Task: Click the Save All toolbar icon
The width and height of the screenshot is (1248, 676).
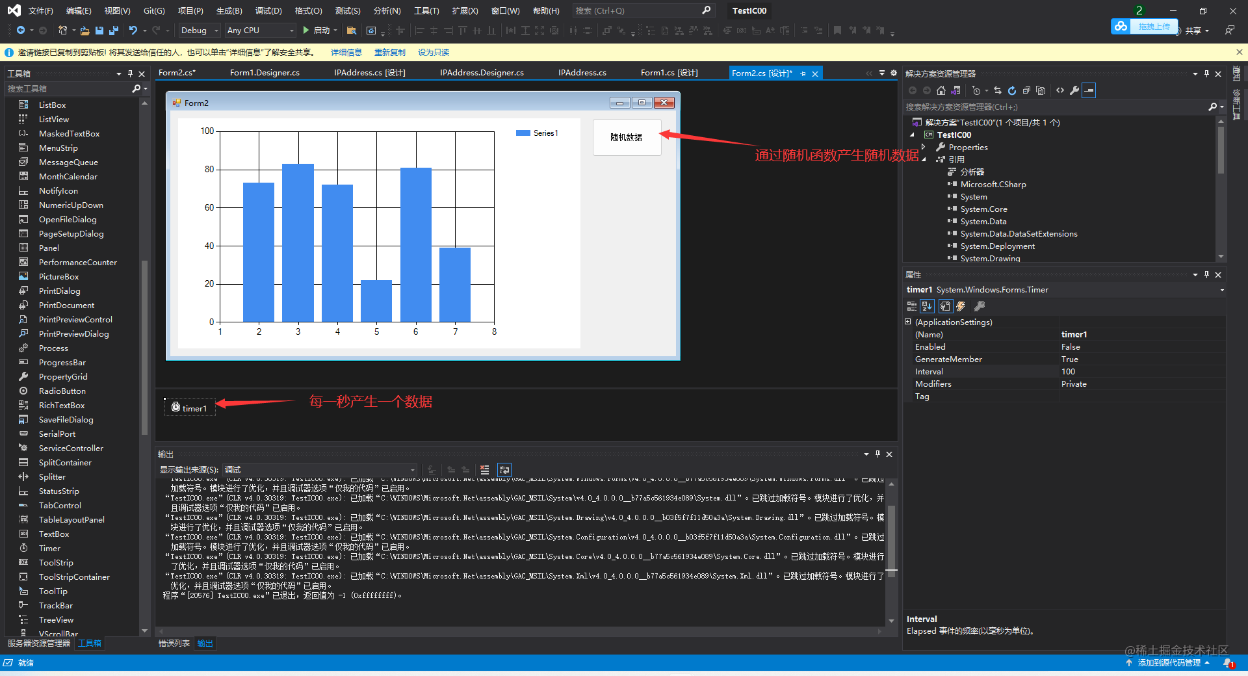Action: 114,31
